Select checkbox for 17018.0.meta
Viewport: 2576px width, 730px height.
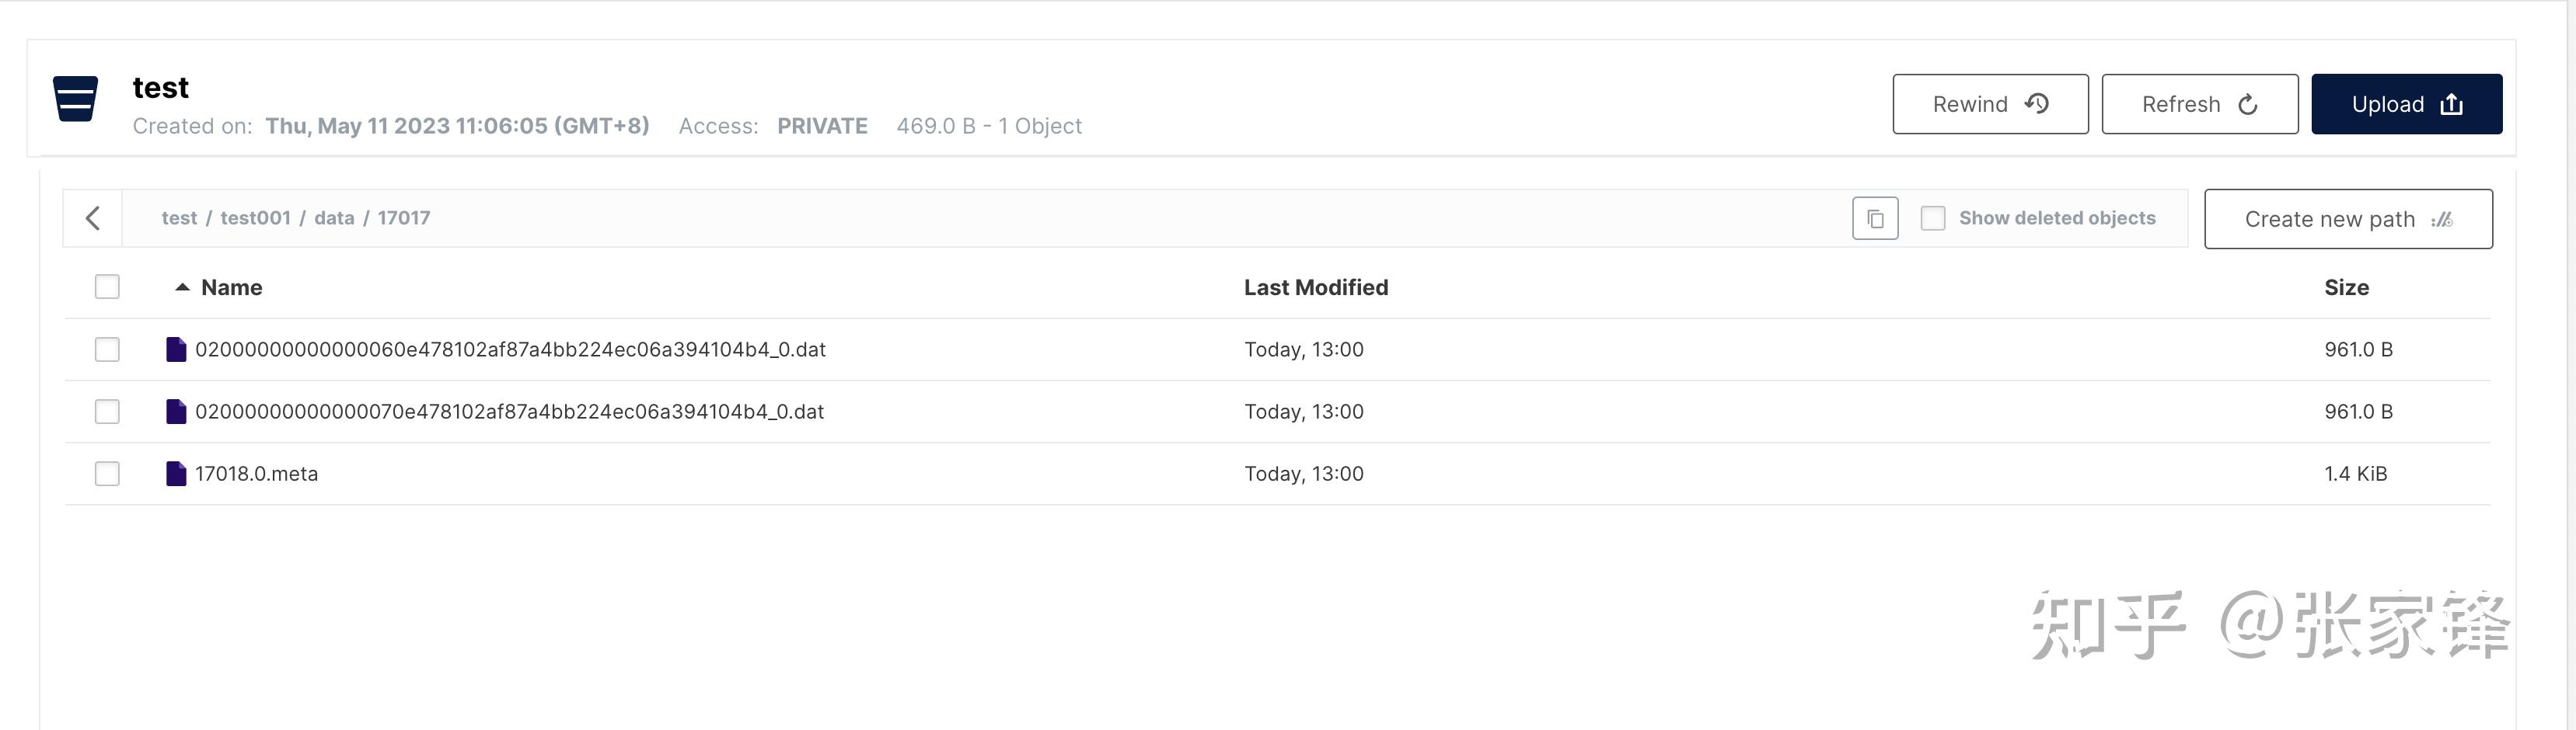107,474
